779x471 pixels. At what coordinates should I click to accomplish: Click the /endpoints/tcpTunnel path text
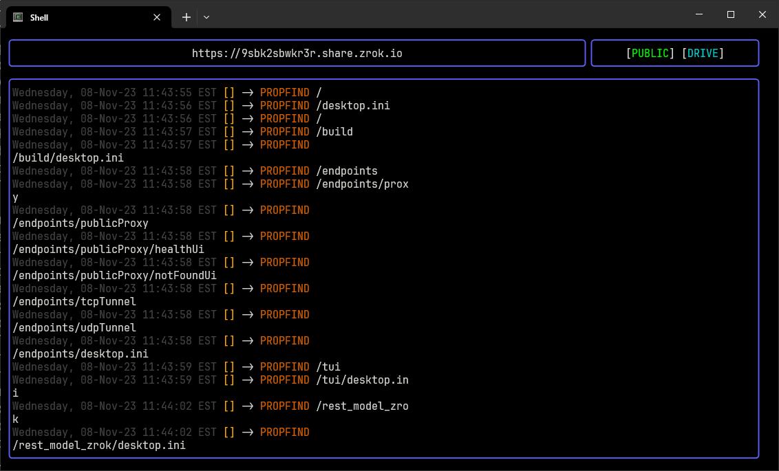click(x=74, y=301)
